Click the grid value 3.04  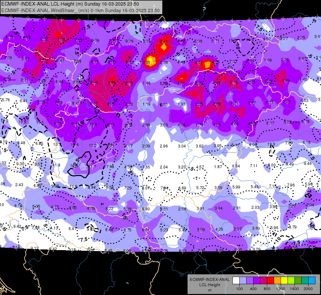pos(182,146)
